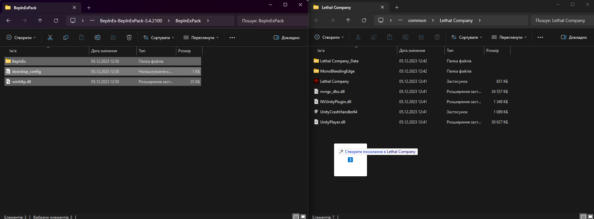Toggle Докладно details pane in BepInExPack window
594x219 pixels.
pos(287,37)
